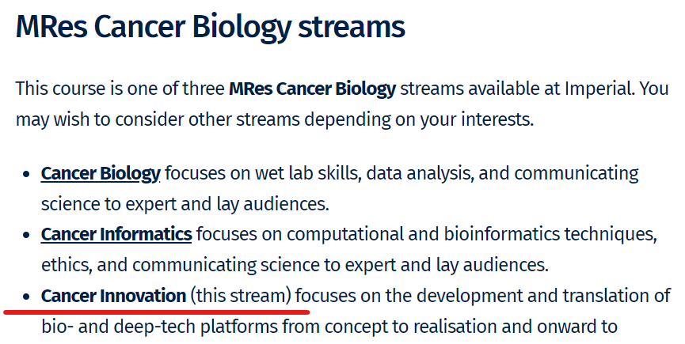The height and width of the screenshot is (344, 685).
Task: Click the bullet before Cancer Biology
Action: click(26, 175)
